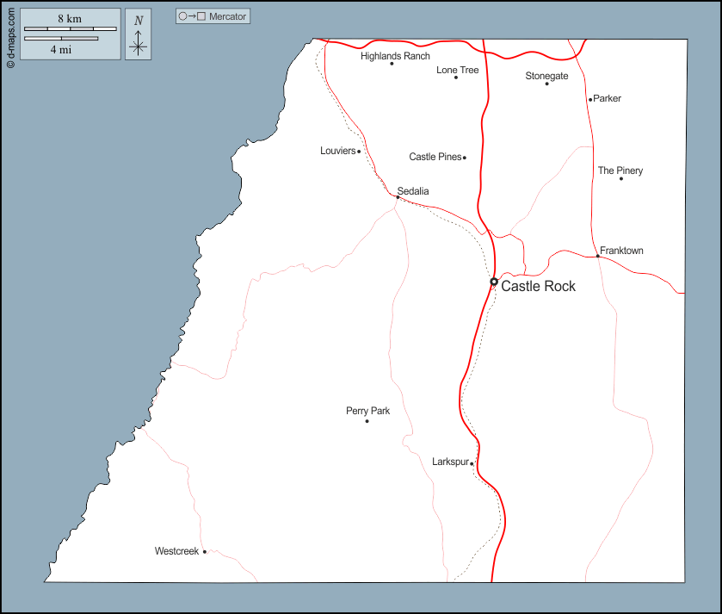Click the 4 mi scale bar
722x614 pixels.
click(x=60, y=38)
